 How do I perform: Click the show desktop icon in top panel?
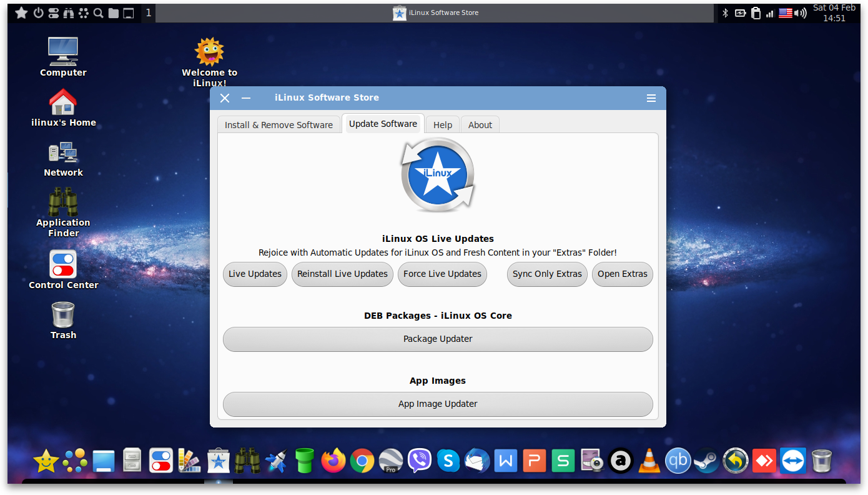pos(128,12)
